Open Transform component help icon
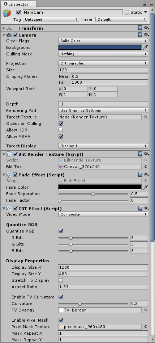The width and height of the screenshot is (155, 343). [140, 28]
